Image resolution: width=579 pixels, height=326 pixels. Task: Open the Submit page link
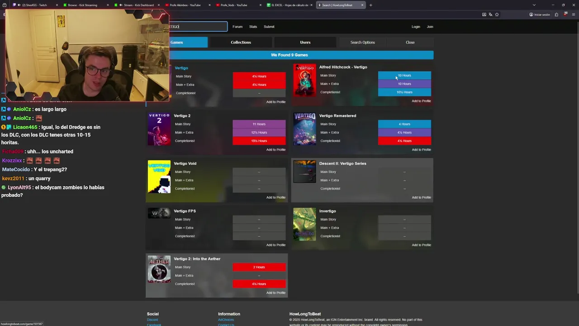pos(269,27)
